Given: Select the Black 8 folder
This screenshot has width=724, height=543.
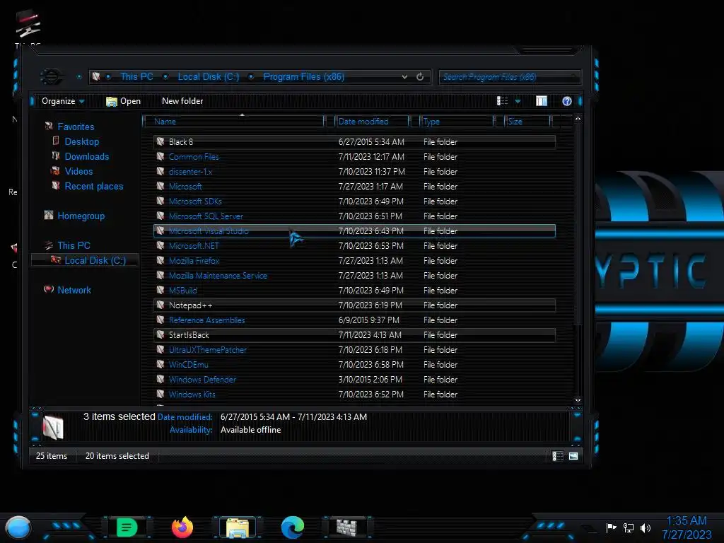Looking at the screenshot, I should coord(354,141).
